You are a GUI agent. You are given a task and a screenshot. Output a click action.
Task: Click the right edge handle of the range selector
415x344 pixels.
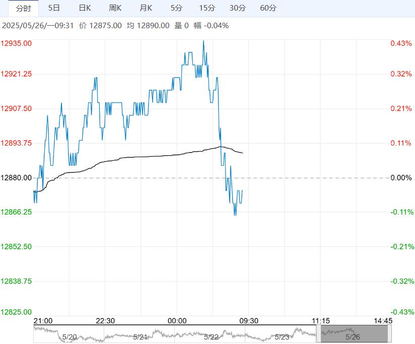click(390, 334)
